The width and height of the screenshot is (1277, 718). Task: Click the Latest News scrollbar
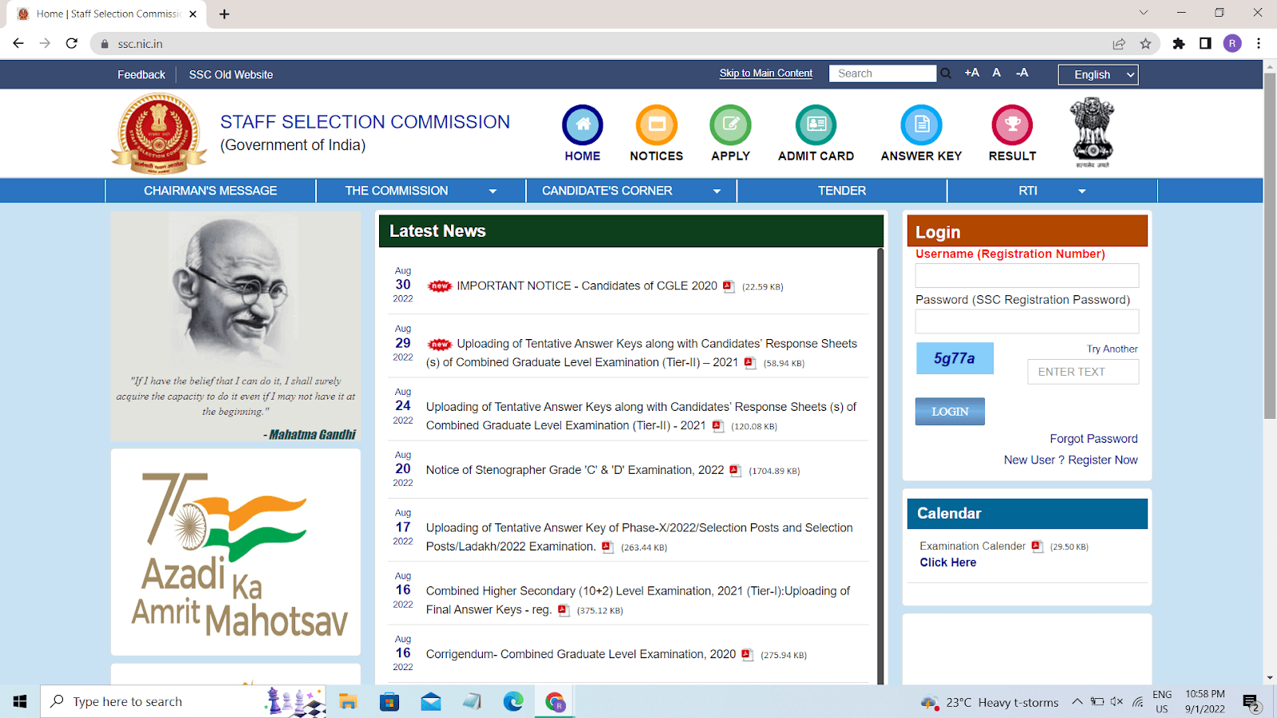(x=880, y=463)
